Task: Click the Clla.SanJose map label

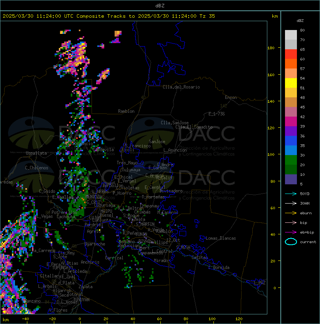Action: pos(175,123)
